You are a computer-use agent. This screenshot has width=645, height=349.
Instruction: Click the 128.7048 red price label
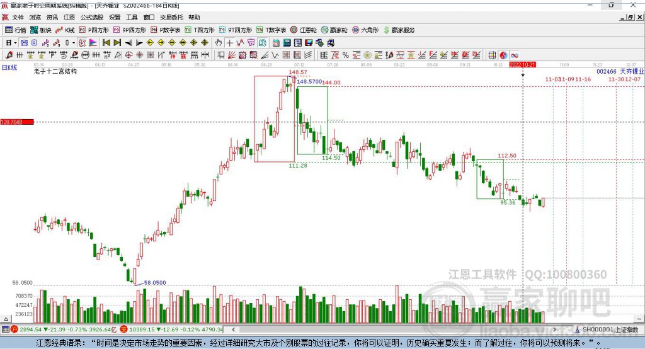17,122
